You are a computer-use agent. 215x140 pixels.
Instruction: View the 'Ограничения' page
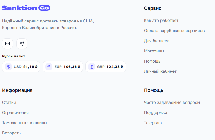[x=15, y=113]
